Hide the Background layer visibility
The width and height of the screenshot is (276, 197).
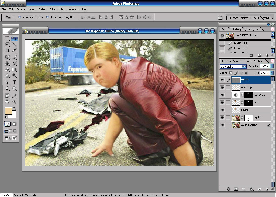pyautogui.click(x=222, y=125)
